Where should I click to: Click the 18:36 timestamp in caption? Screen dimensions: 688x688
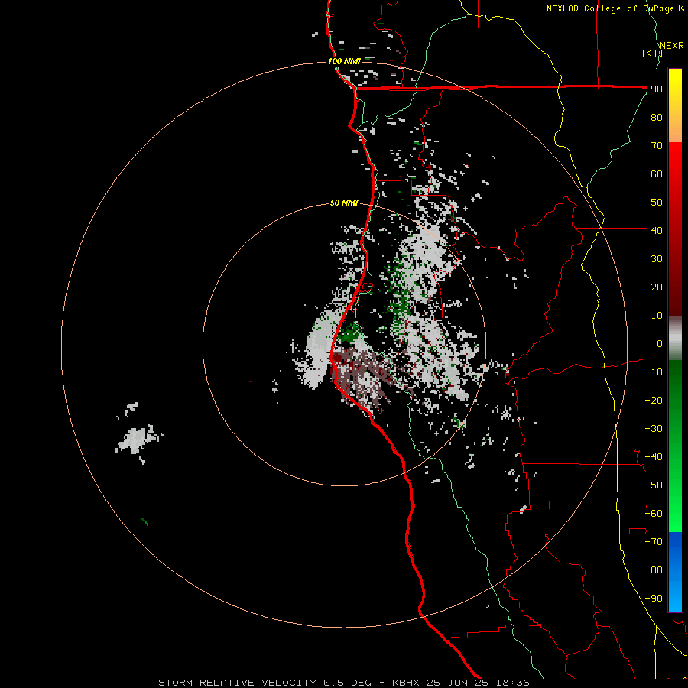pos(512,683)
